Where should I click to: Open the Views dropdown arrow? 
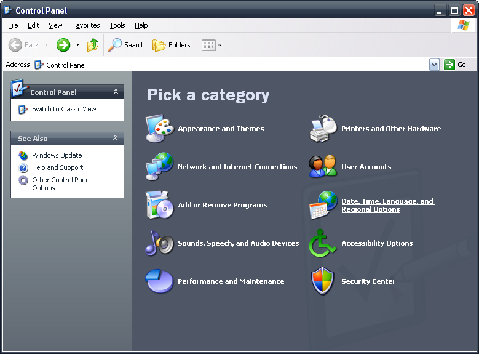pyautogui.click(x=220, y=46)
